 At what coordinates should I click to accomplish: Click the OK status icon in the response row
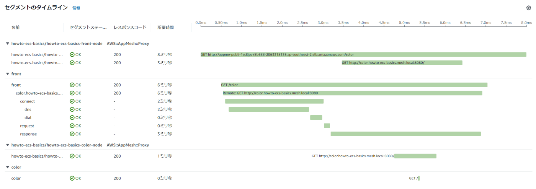click(72, 134)
